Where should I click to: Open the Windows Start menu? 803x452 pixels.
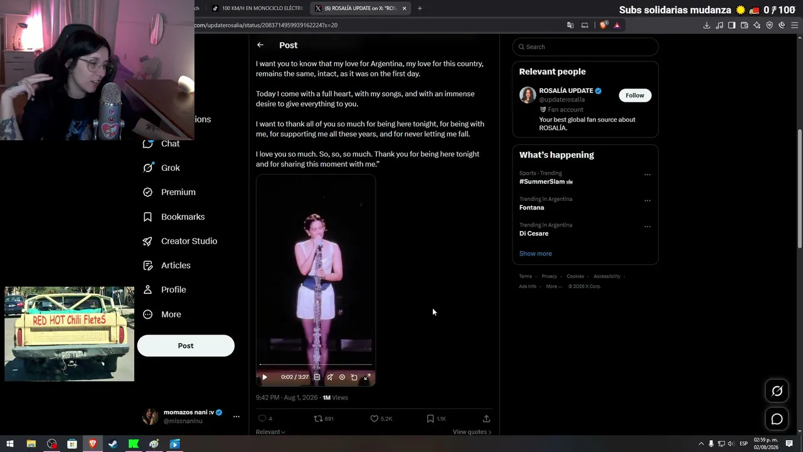pos(10,444)
